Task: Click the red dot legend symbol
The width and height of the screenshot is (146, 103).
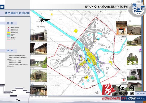Action: pyautogui.click(x=9, y=28)
